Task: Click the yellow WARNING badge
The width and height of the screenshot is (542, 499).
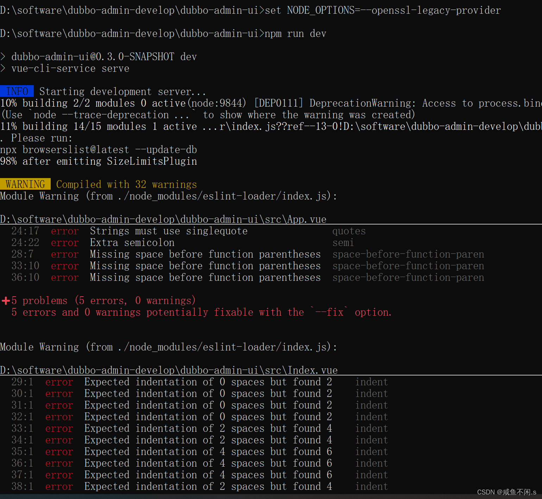Action: pyautogui.click(x=25, y=184)
